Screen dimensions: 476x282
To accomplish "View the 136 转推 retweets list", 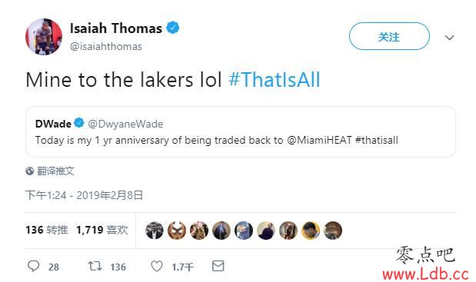I will click(47, 230).
